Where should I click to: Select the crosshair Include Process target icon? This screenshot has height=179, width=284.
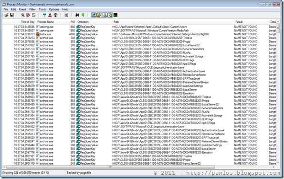tap(55, 15)
